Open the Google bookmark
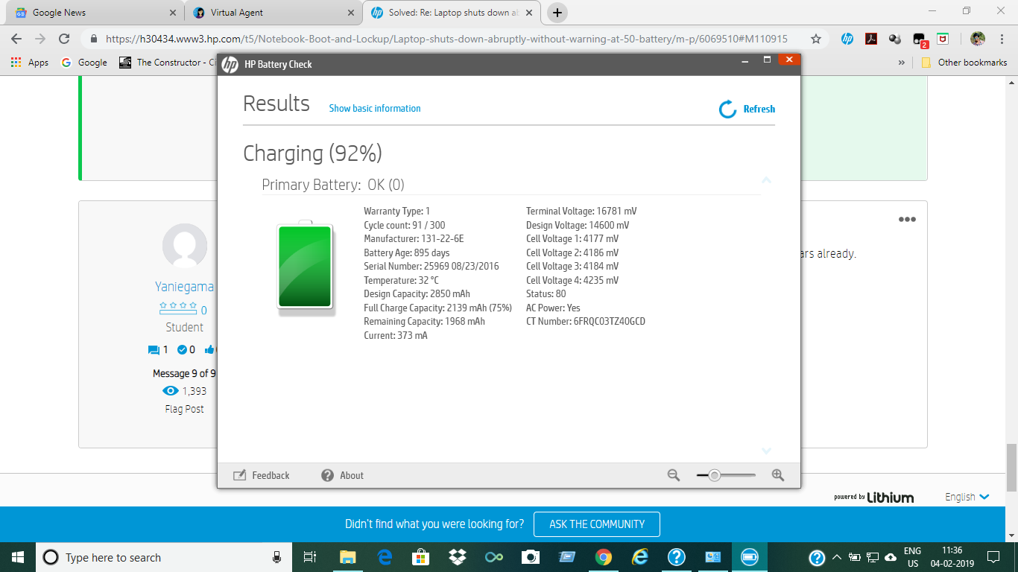 tap(84, 63)
